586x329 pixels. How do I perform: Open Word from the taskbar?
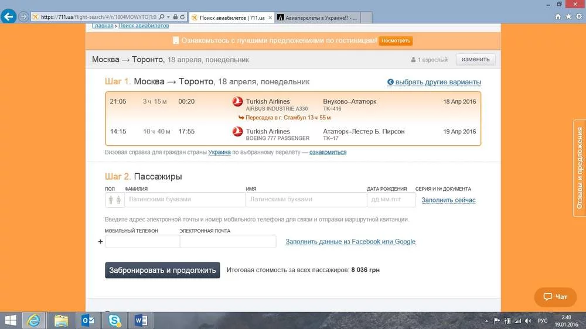(x=141, y=320)
